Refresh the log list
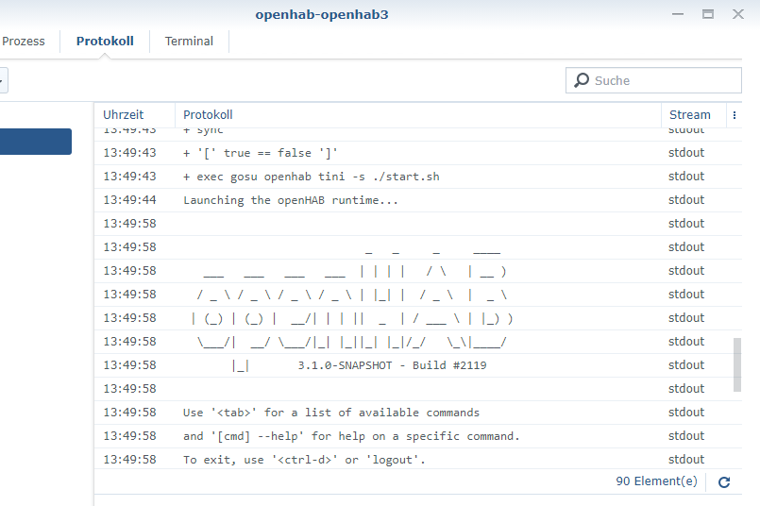This screenshot has width=760, height=506. [724, 482]
